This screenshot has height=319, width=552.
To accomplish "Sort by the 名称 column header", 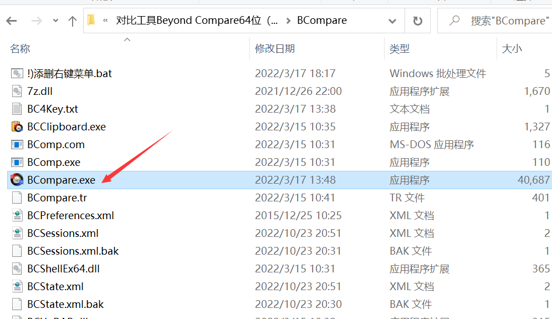I will [x=20, y=49].
